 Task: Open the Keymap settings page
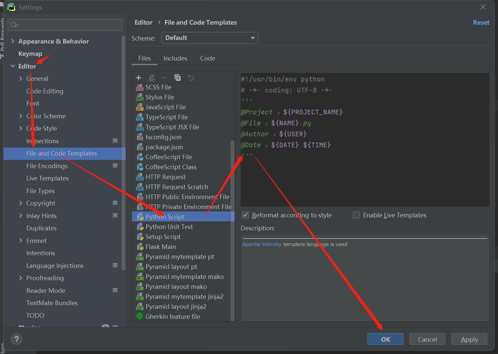tap(30, 54)
